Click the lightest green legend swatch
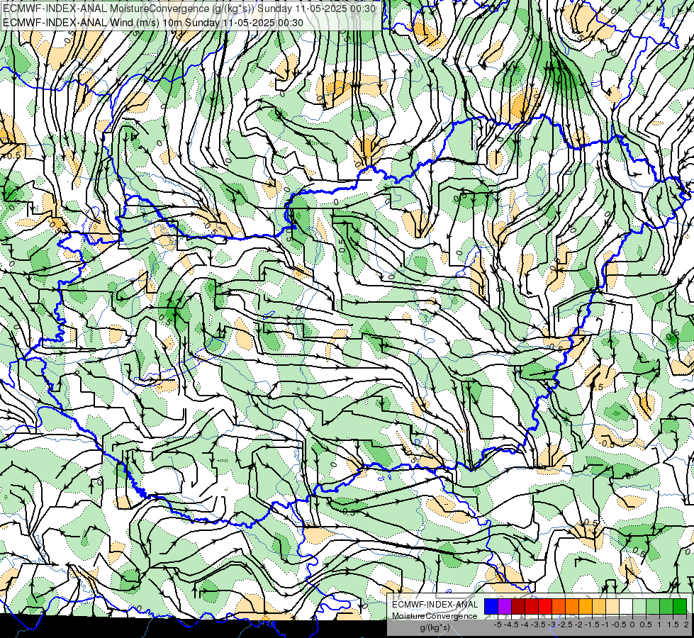Image resolution: width=694 pixels, height=638 pixels. tap(639, 606)
